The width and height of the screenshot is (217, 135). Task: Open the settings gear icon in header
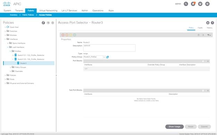(207, 4)
